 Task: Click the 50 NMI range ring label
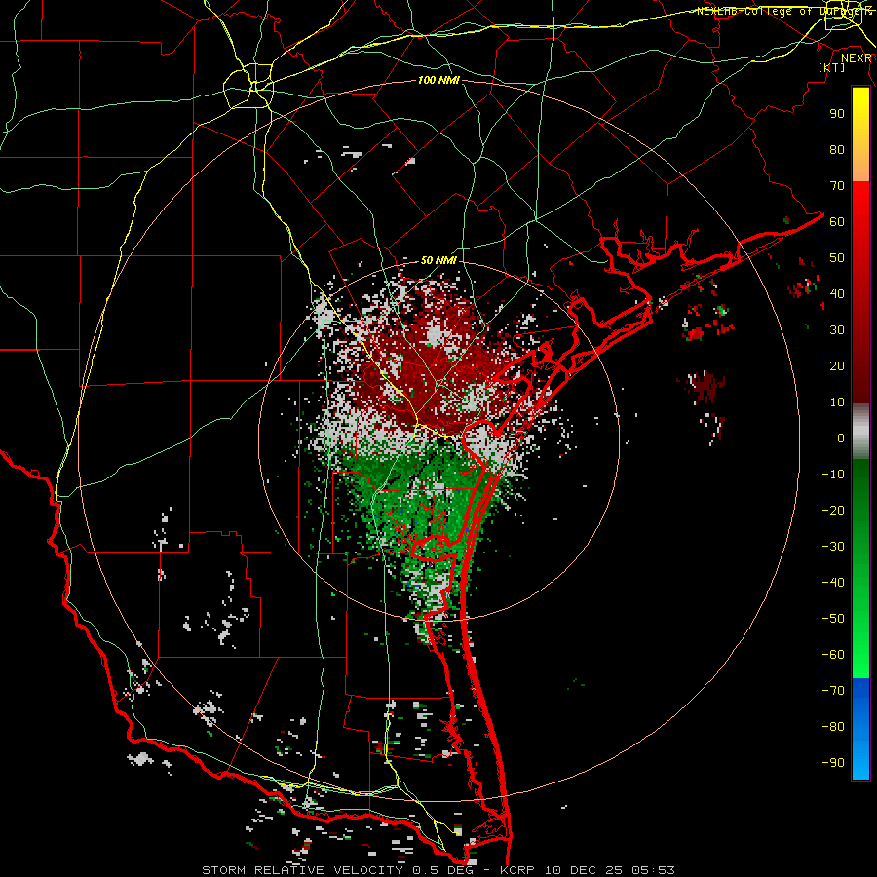tap(438, 260)
